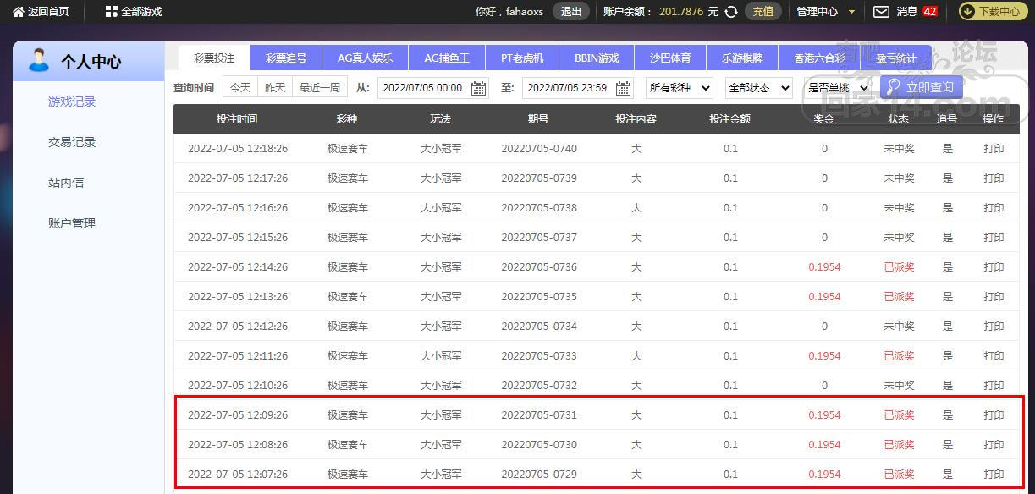Open the PT老虎机 tab
The image size is (1035, 494).
click(x=522, y=58)
